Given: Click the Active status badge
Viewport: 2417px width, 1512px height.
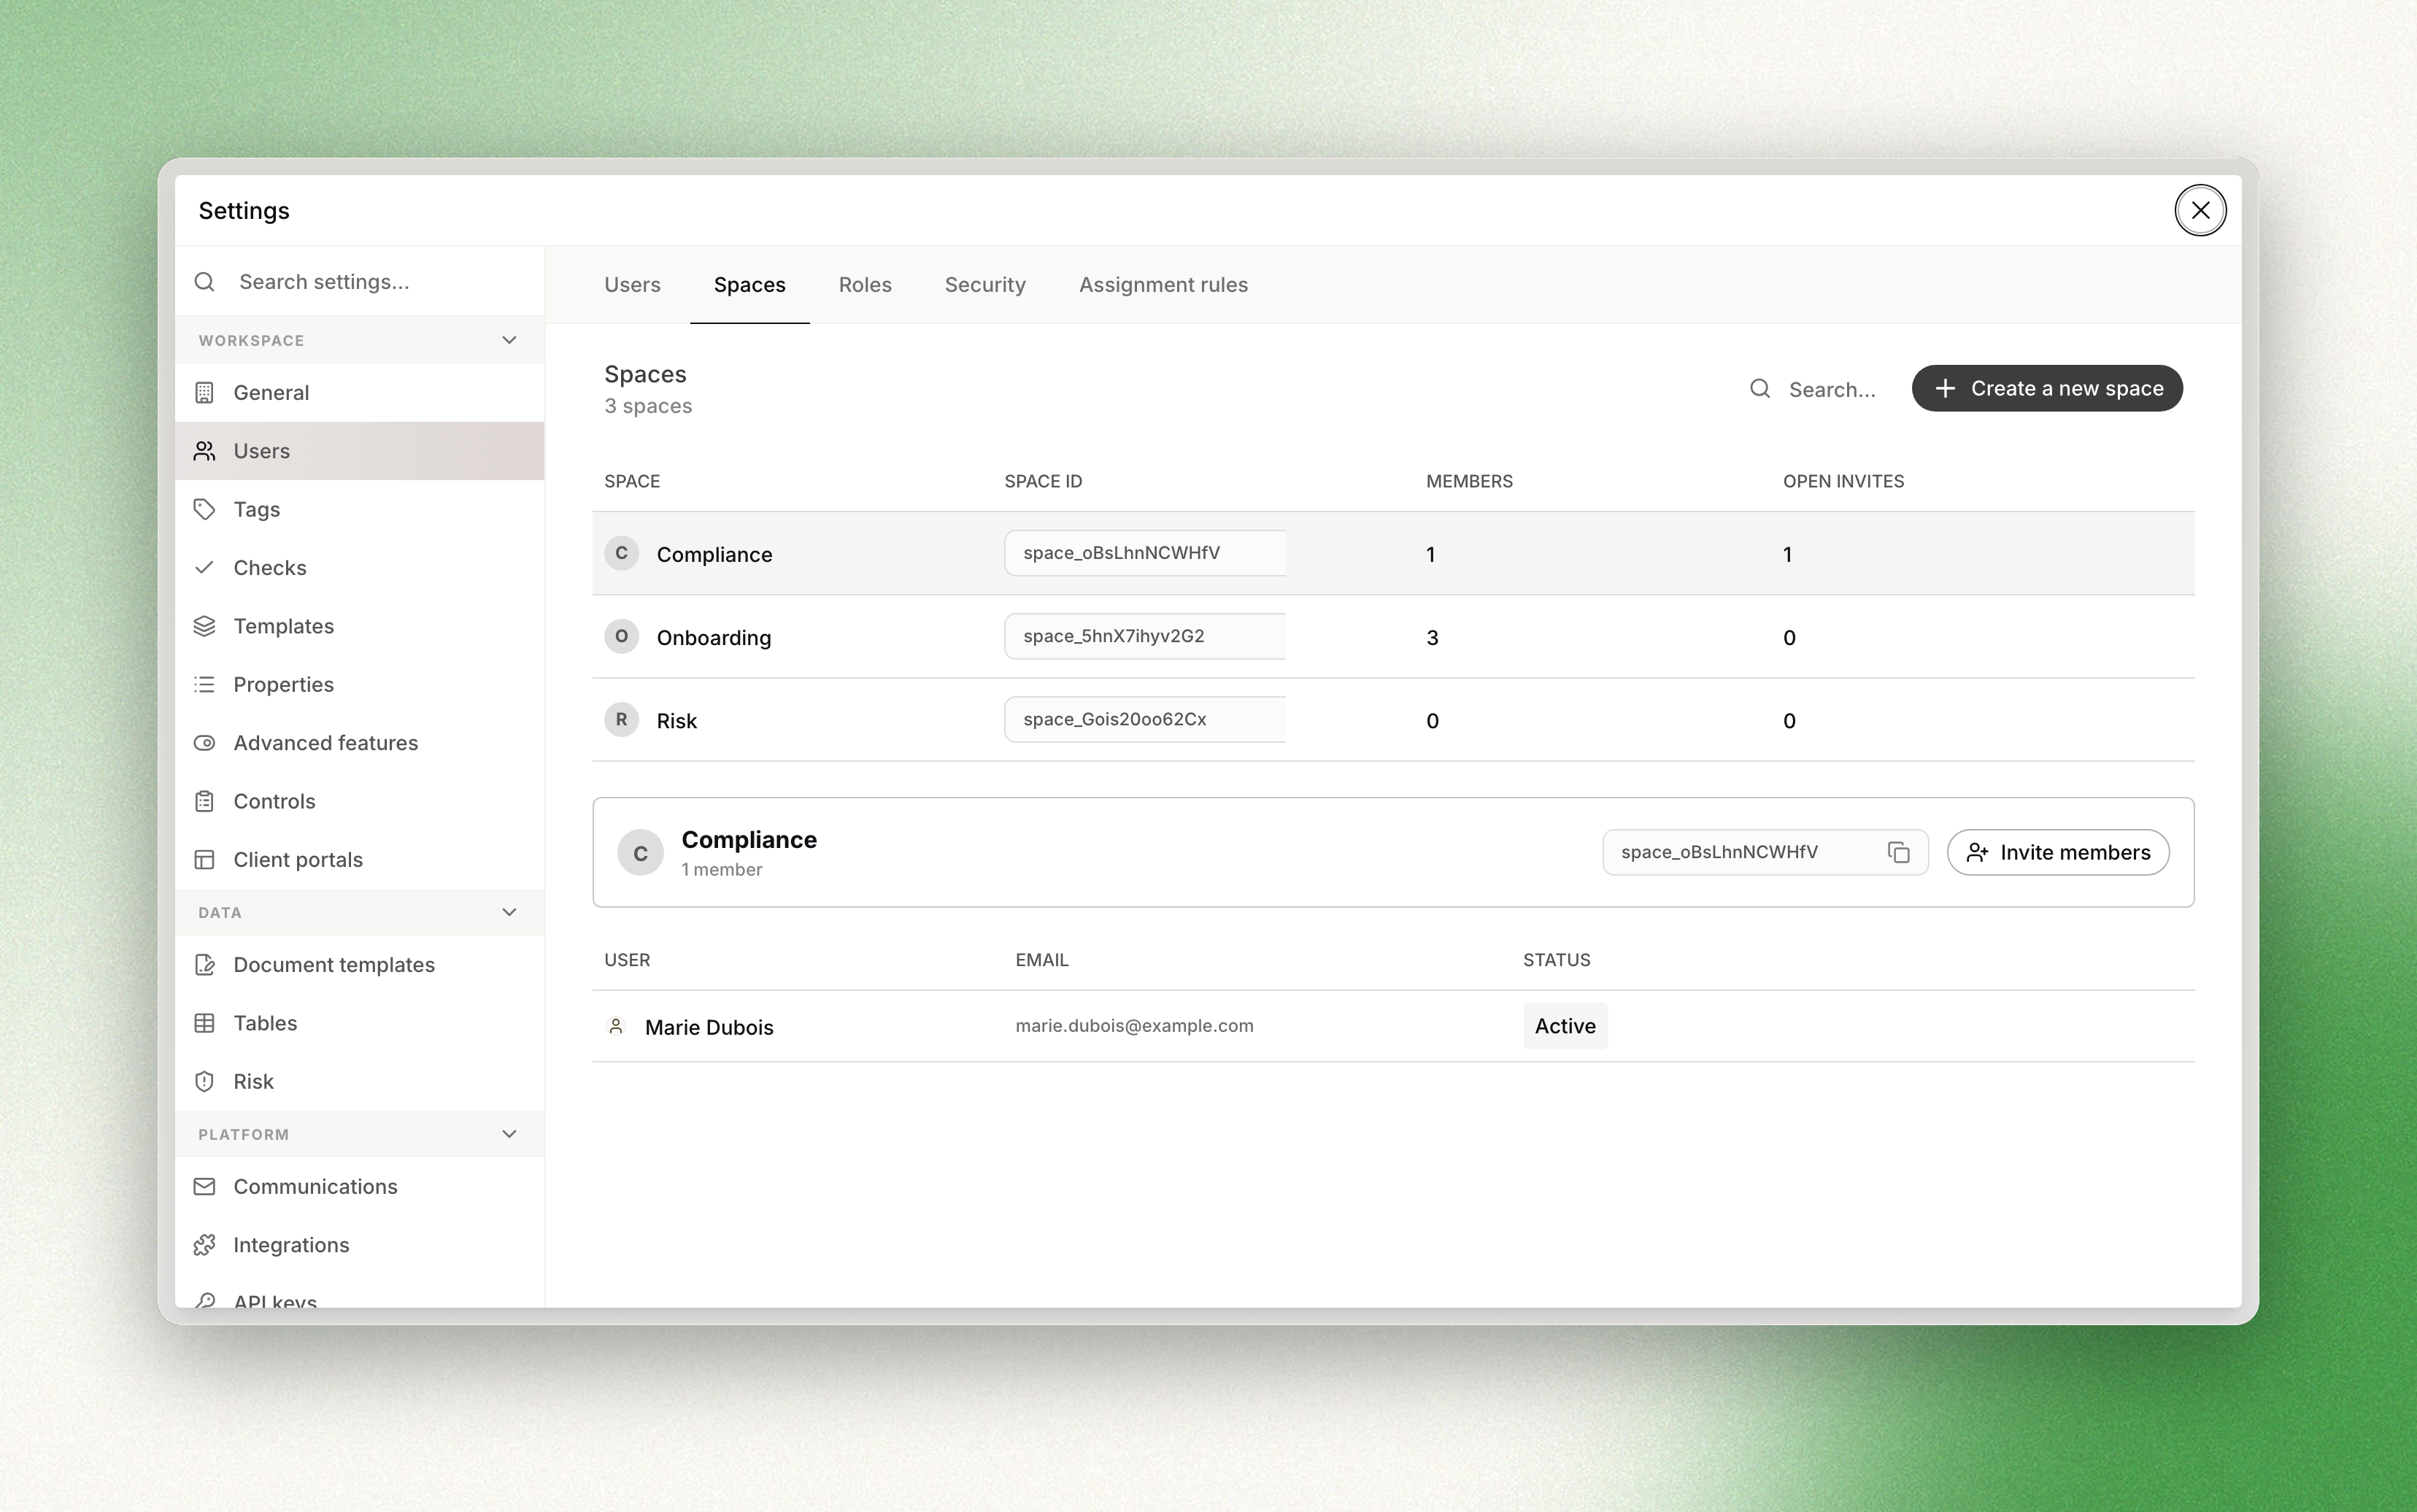Looking at the screenshot, I should click(1565, 1026).
